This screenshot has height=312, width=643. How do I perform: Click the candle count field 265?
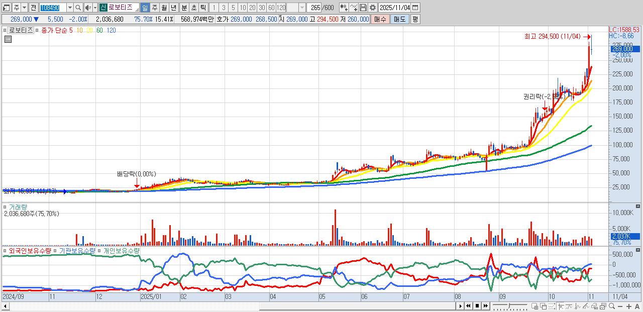click(x=314, y=8)
